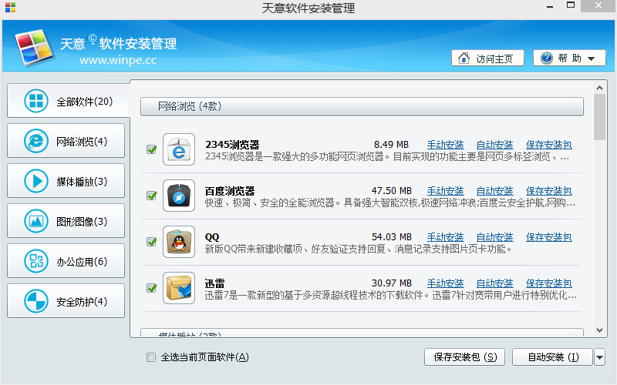The width and height of the screenshot is (617, 385).
Task: Select the 图形图像(3) tab
Action: pos(66,221)
